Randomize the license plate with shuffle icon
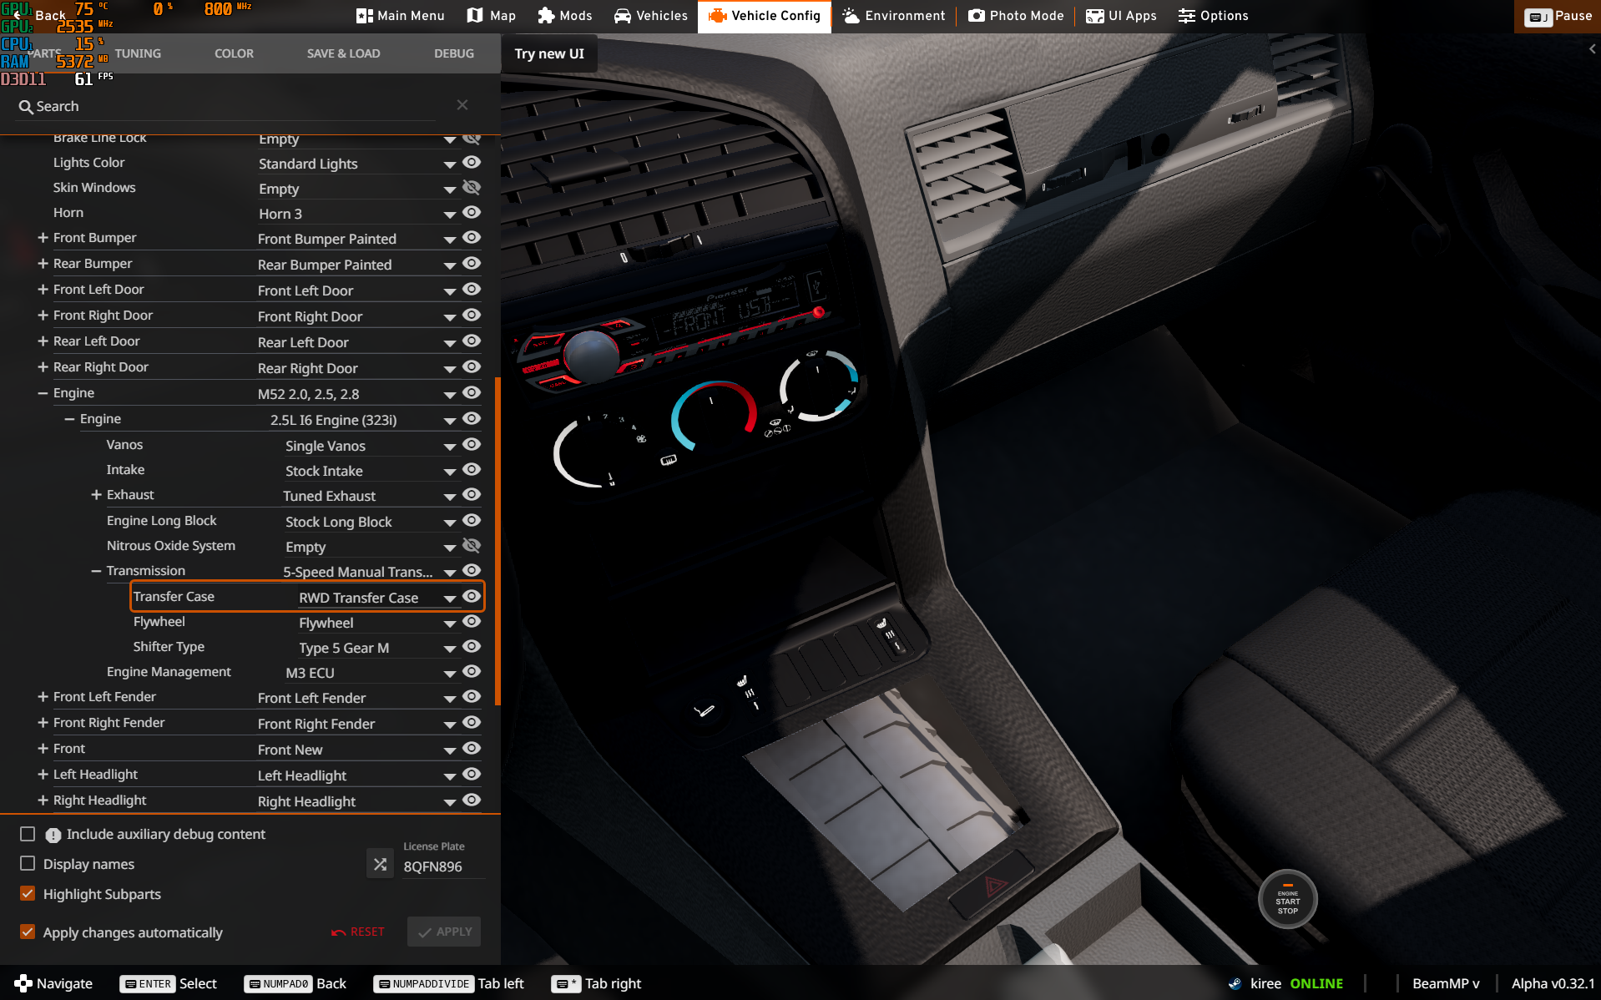 point(380,864)
